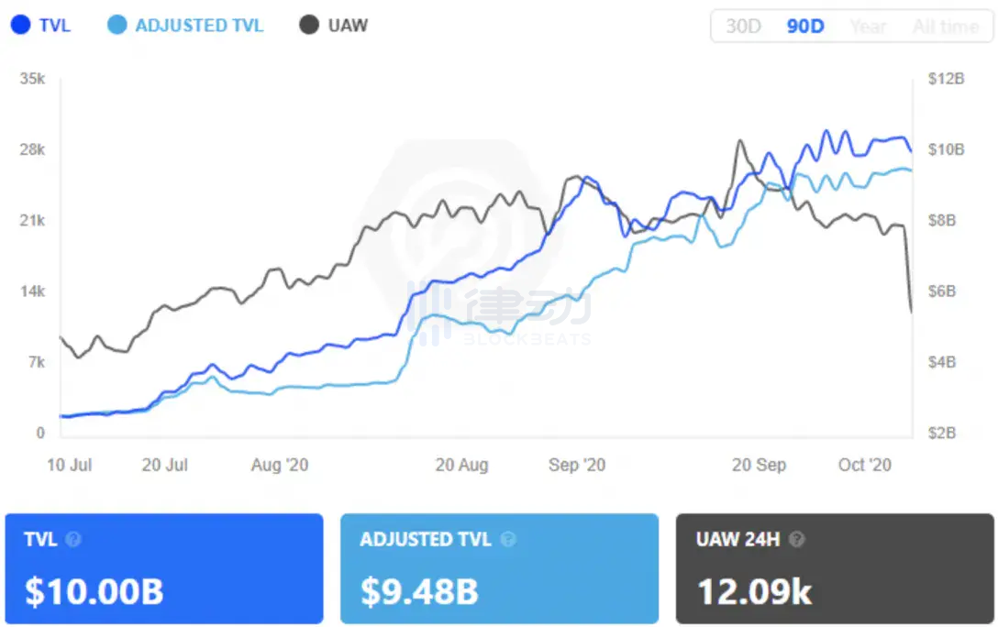
Task: Switch to the Year time range
Action: coord(868,26)
